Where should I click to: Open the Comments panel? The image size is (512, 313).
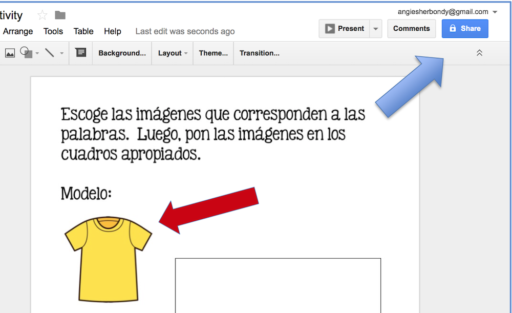point(412,29)
